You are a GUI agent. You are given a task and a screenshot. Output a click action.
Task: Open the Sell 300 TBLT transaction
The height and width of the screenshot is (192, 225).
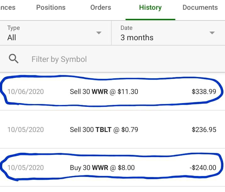click(104, 129)
